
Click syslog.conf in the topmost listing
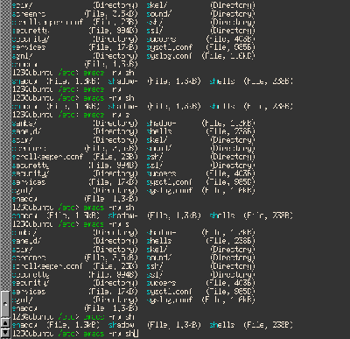[169, 56]
